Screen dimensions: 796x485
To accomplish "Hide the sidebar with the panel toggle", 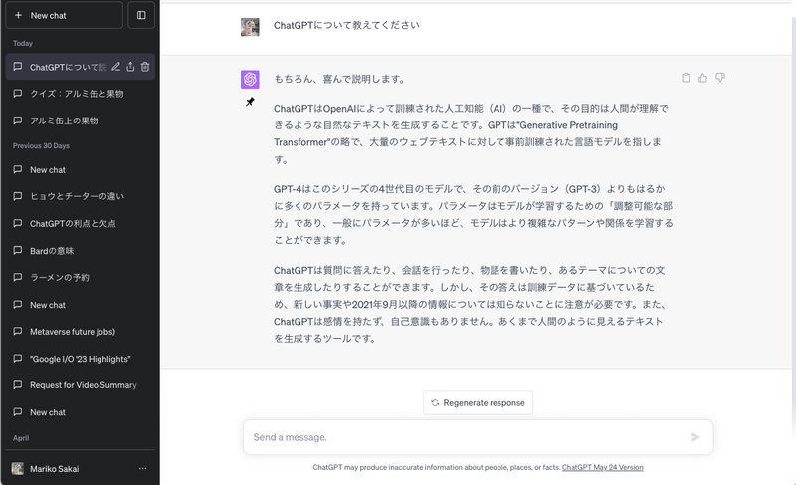I will tap(141, 15).
